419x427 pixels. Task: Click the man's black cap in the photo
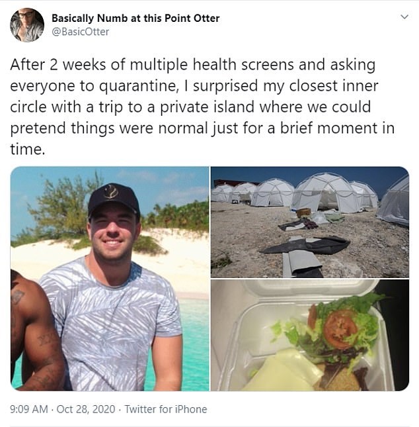pos(114,197)
